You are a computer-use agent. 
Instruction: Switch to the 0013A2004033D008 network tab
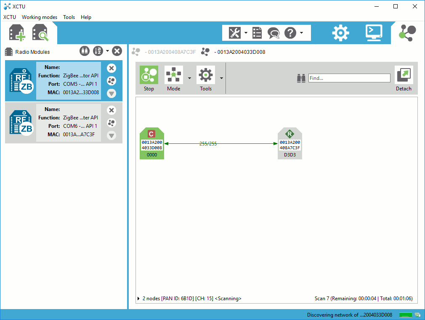click(x=233, y=52)
